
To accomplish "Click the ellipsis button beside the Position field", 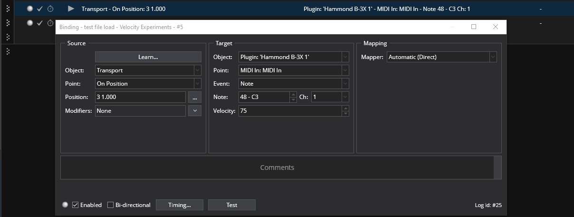I will pos(195,97).
